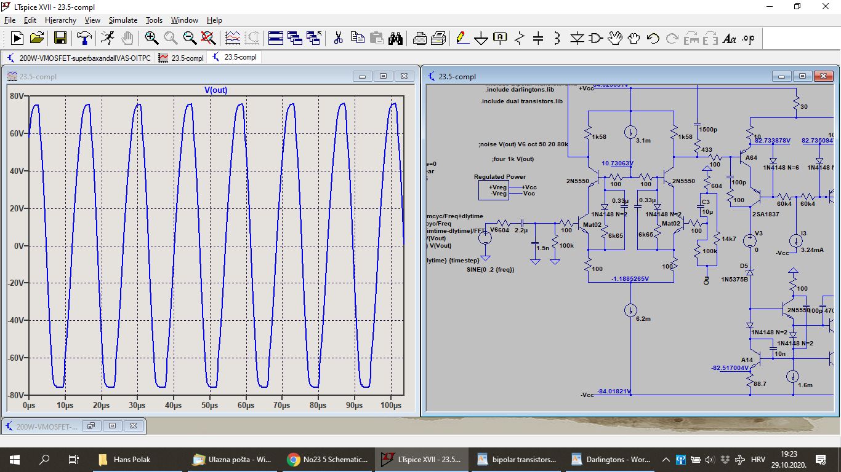Click the 1N5375B diode label
The width and height of the screenshot is (841, 472).
tap(734, 279)
